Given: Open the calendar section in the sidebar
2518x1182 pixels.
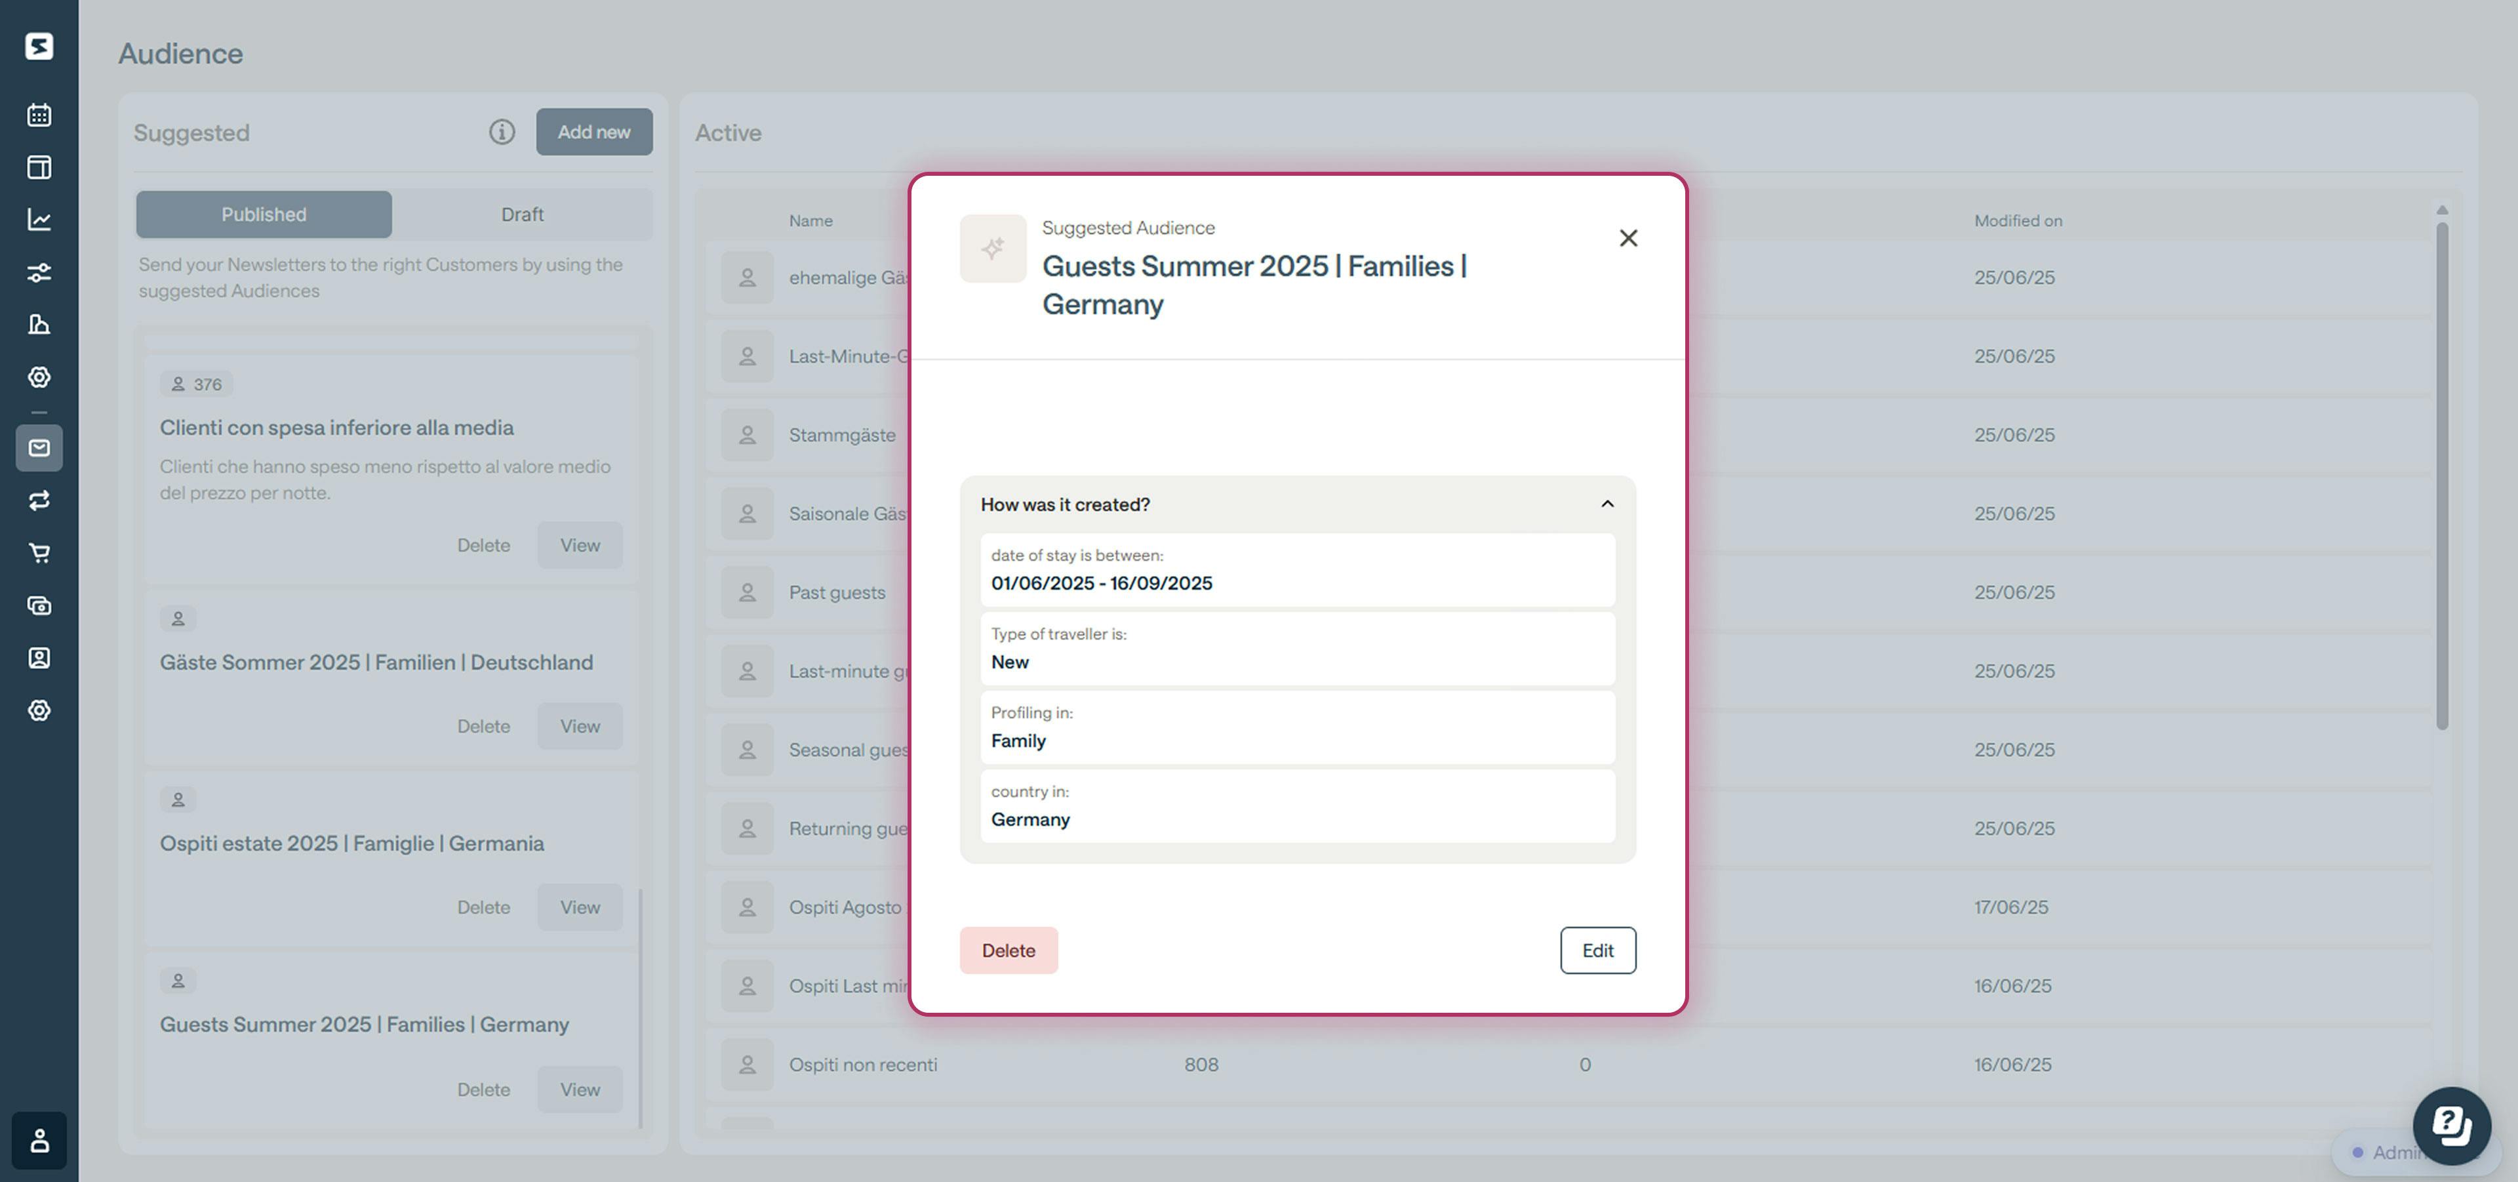Looking at the screenshot, I should click(39, 114).
